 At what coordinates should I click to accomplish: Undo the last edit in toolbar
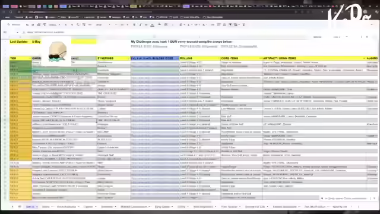point(27,25)
